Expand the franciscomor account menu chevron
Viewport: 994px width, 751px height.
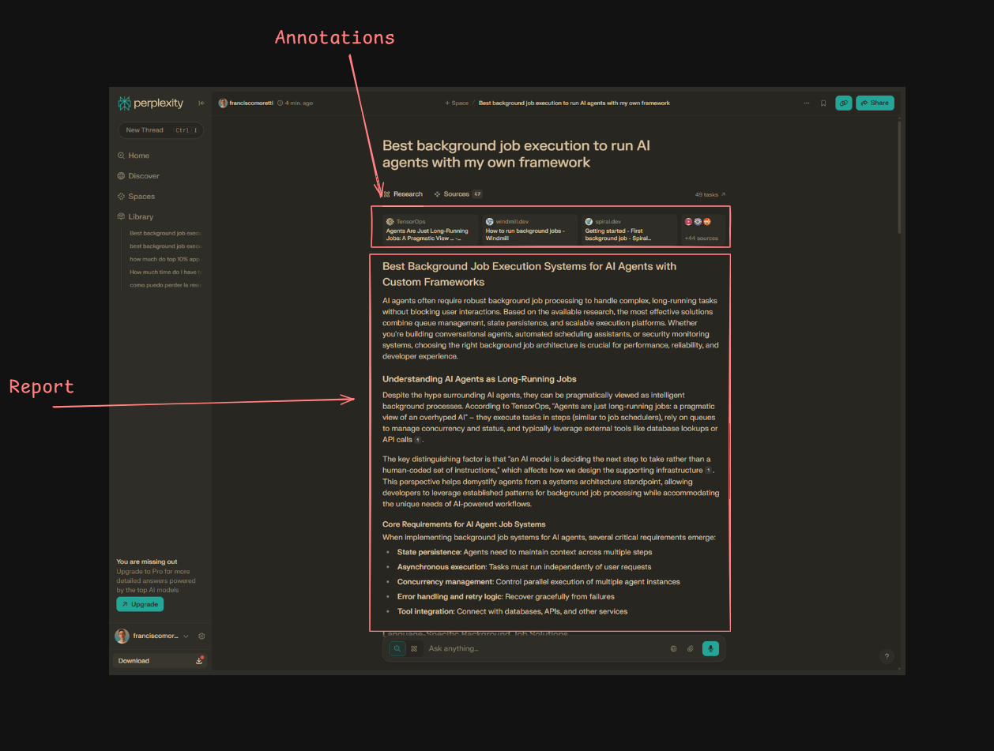coord(186,636)
